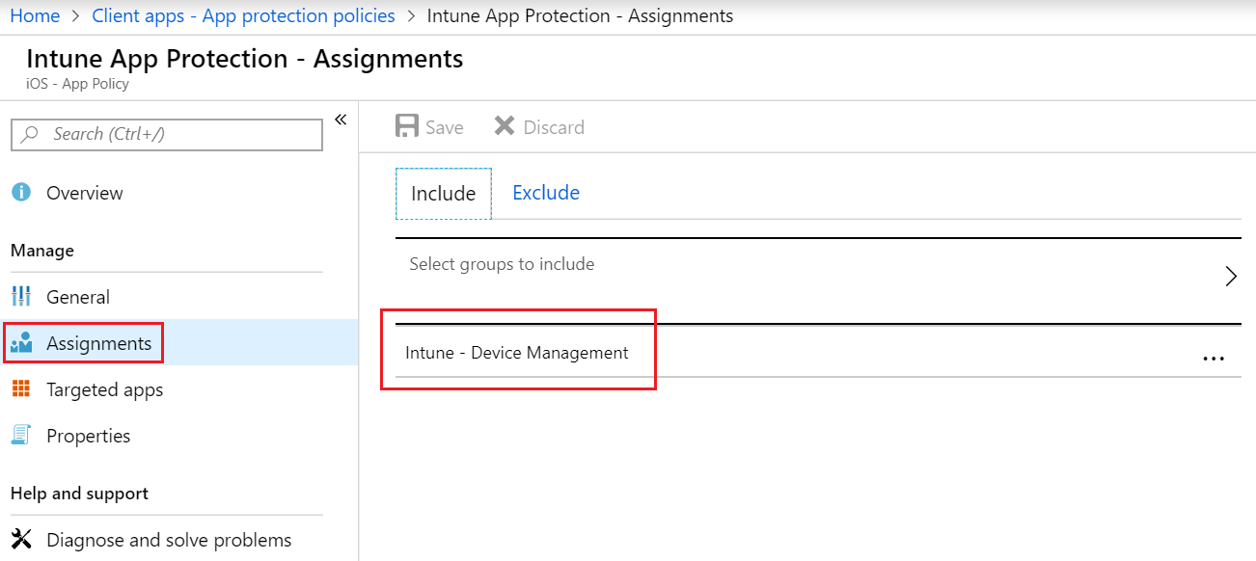Focus the Search (Ctrl+/) field

click(167, 134)
